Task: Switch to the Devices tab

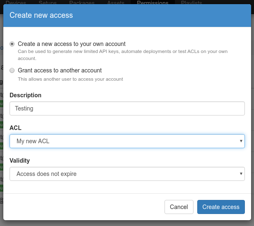Action: pyautogui.click(x=15, y=3)
